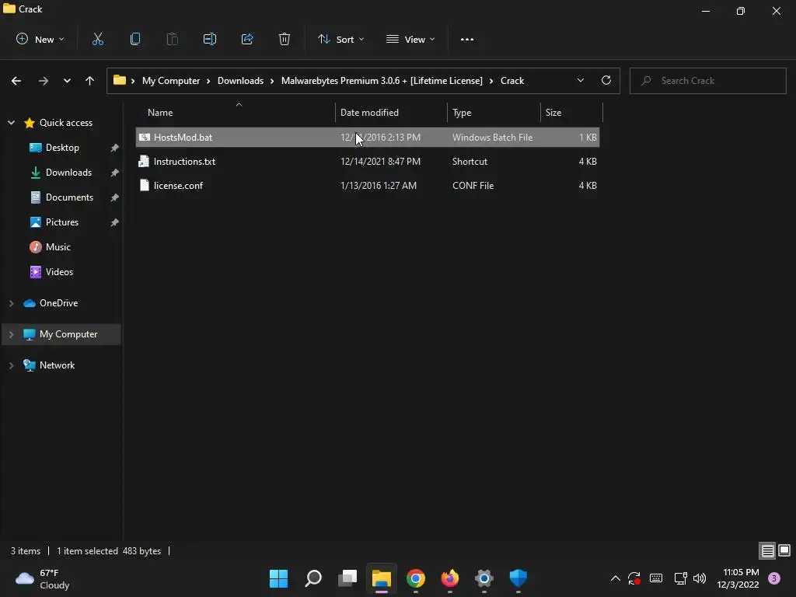
Task: Open notification count badge 3
Action: (x=774, y=578)
